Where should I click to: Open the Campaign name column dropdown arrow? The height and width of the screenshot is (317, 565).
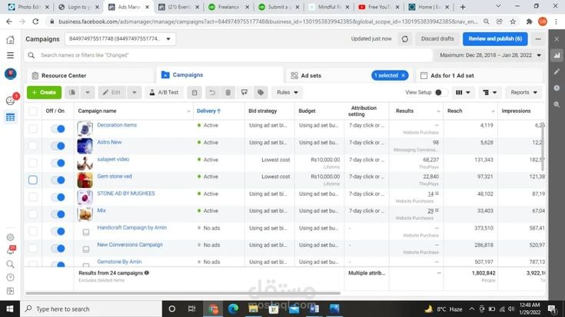188,111
